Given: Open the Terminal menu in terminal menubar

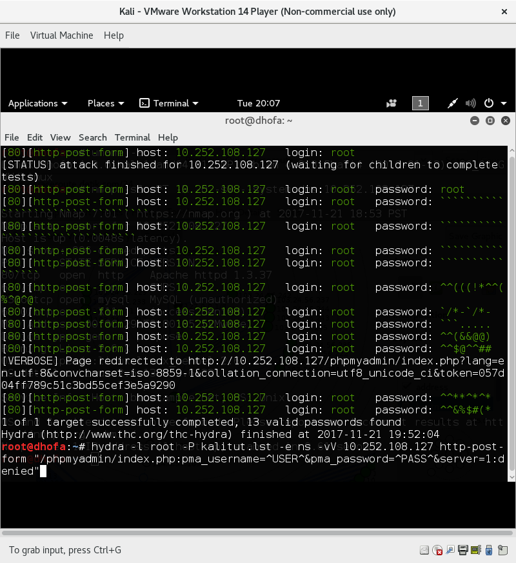Looking at the screenshot, I should click(132, 137).
